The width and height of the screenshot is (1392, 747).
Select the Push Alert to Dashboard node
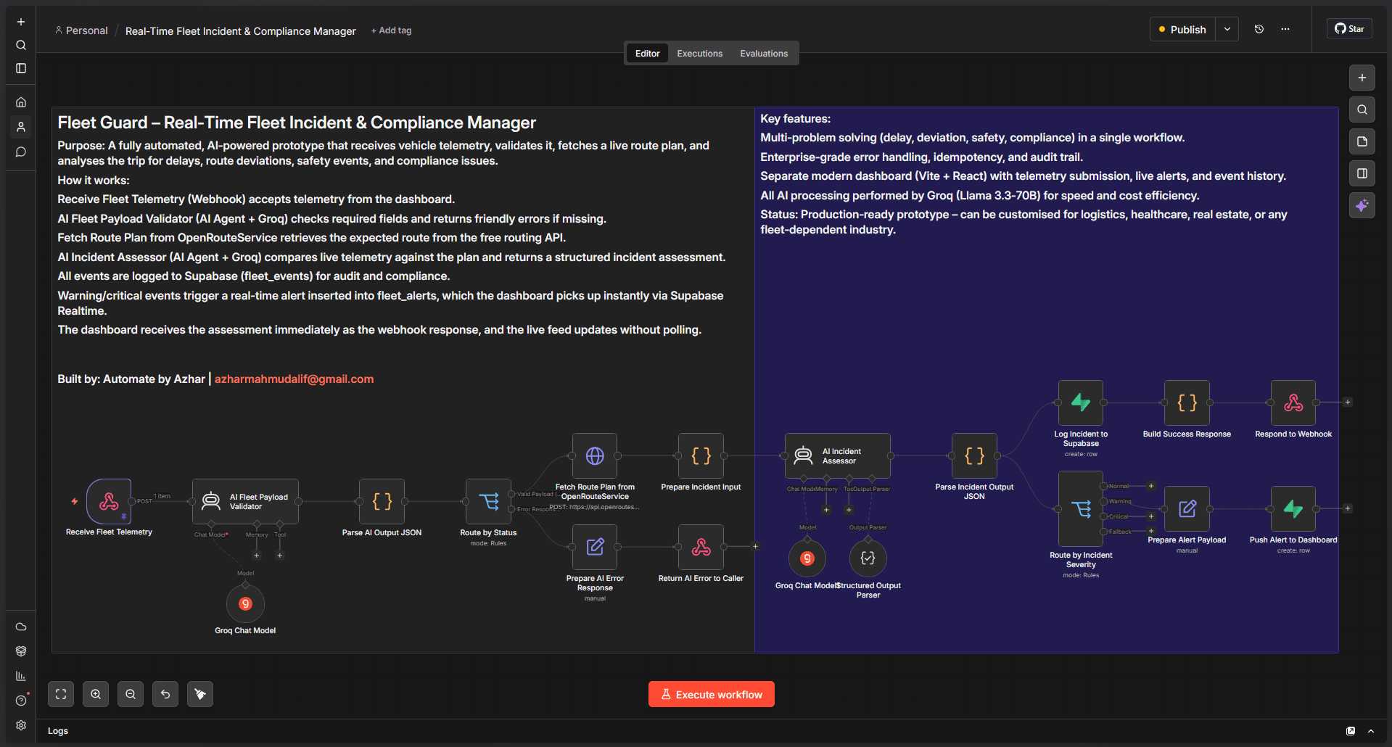coord(1293,508)
